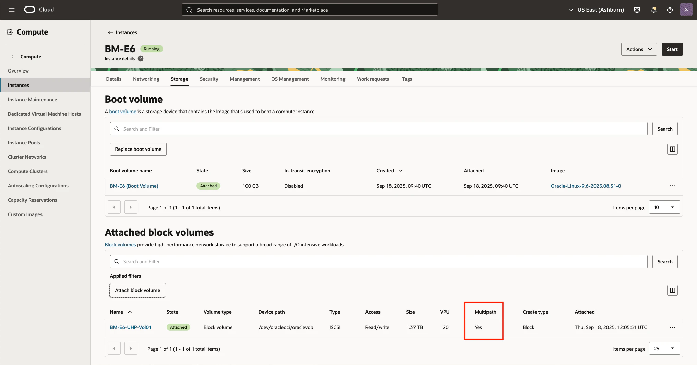Screen dimensions: 697x365
Task: Click the back chevron beside Compute
Action: coord(13,56)
